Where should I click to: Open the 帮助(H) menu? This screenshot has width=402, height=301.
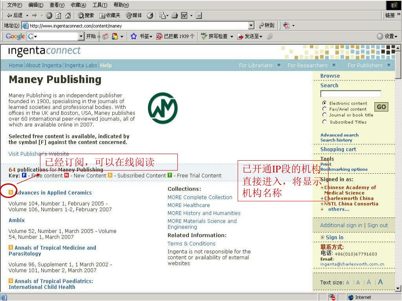[121, 5]
